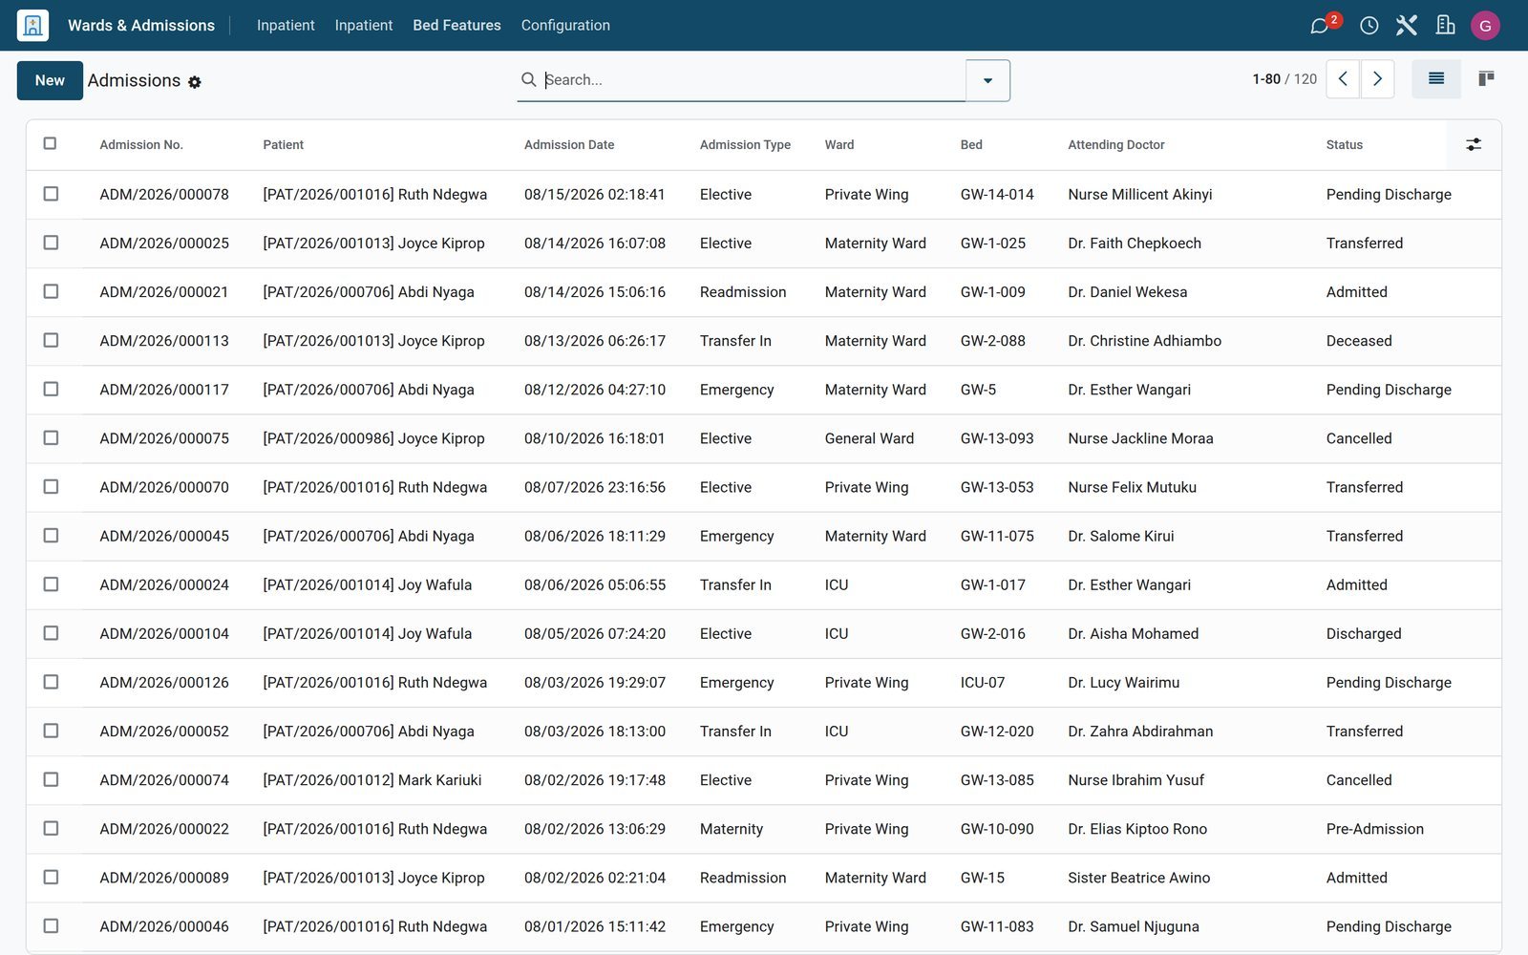Open the Configuration menu
The height and width of the screenshot is (955, 1528).
tap(565, 25)
